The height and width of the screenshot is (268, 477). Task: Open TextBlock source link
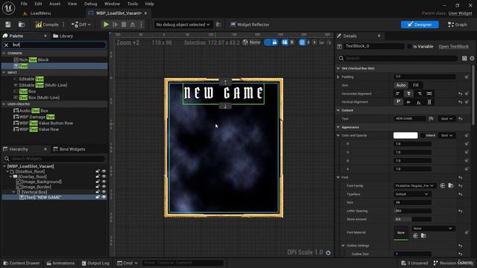[454, 46]
